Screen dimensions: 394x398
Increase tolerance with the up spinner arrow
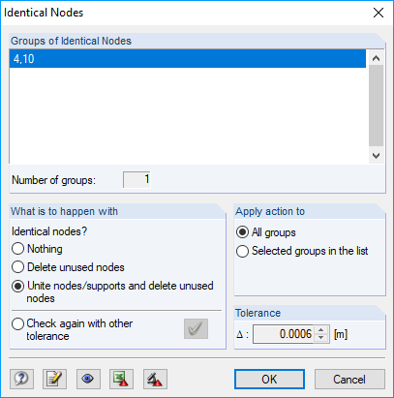click(x=320, y=330)
